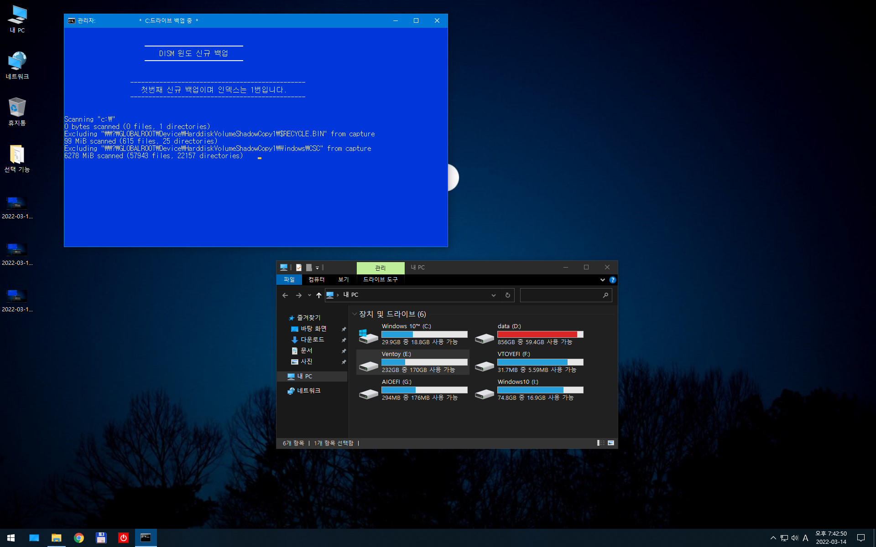
Task: Open the taskbar clock and calendar
Action: [831, 538]
